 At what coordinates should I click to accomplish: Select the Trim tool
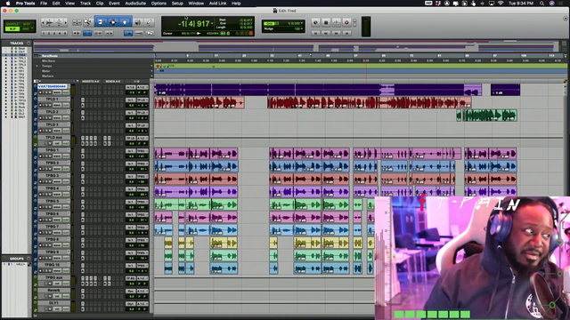coord(101,22)
